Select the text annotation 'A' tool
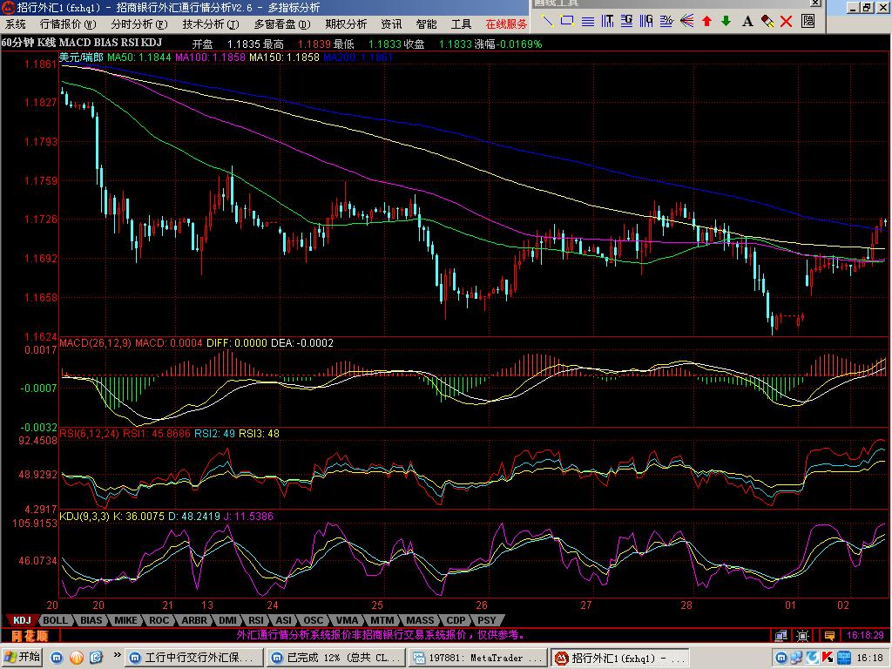Image resolution: width=892 pixels, height=669 pixels. 747,21
